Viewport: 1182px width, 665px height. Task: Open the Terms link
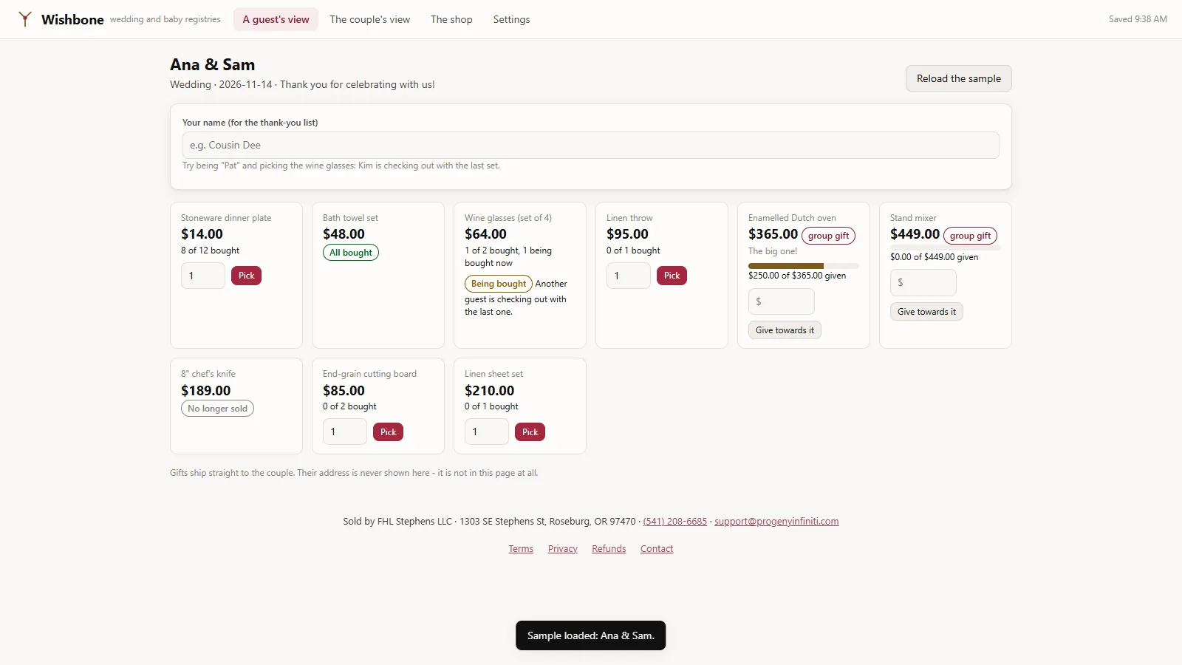521,549
